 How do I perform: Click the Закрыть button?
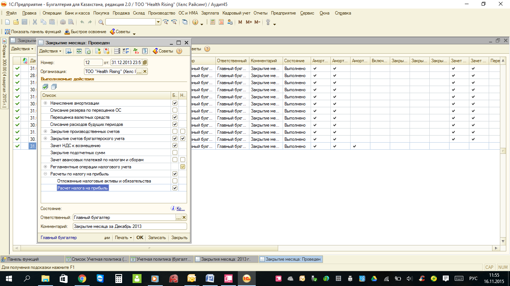179,238
